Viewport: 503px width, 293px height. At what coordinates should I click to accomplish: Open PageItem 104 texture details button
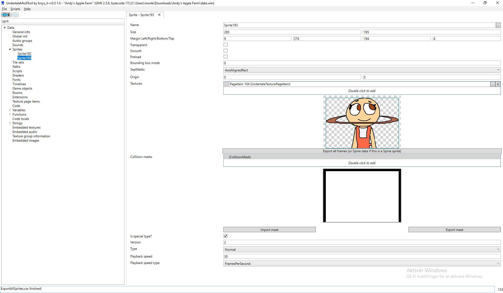(x=493, y=84)
